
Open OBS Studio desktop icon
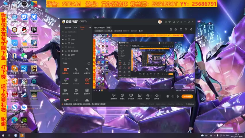pos(24,5)
